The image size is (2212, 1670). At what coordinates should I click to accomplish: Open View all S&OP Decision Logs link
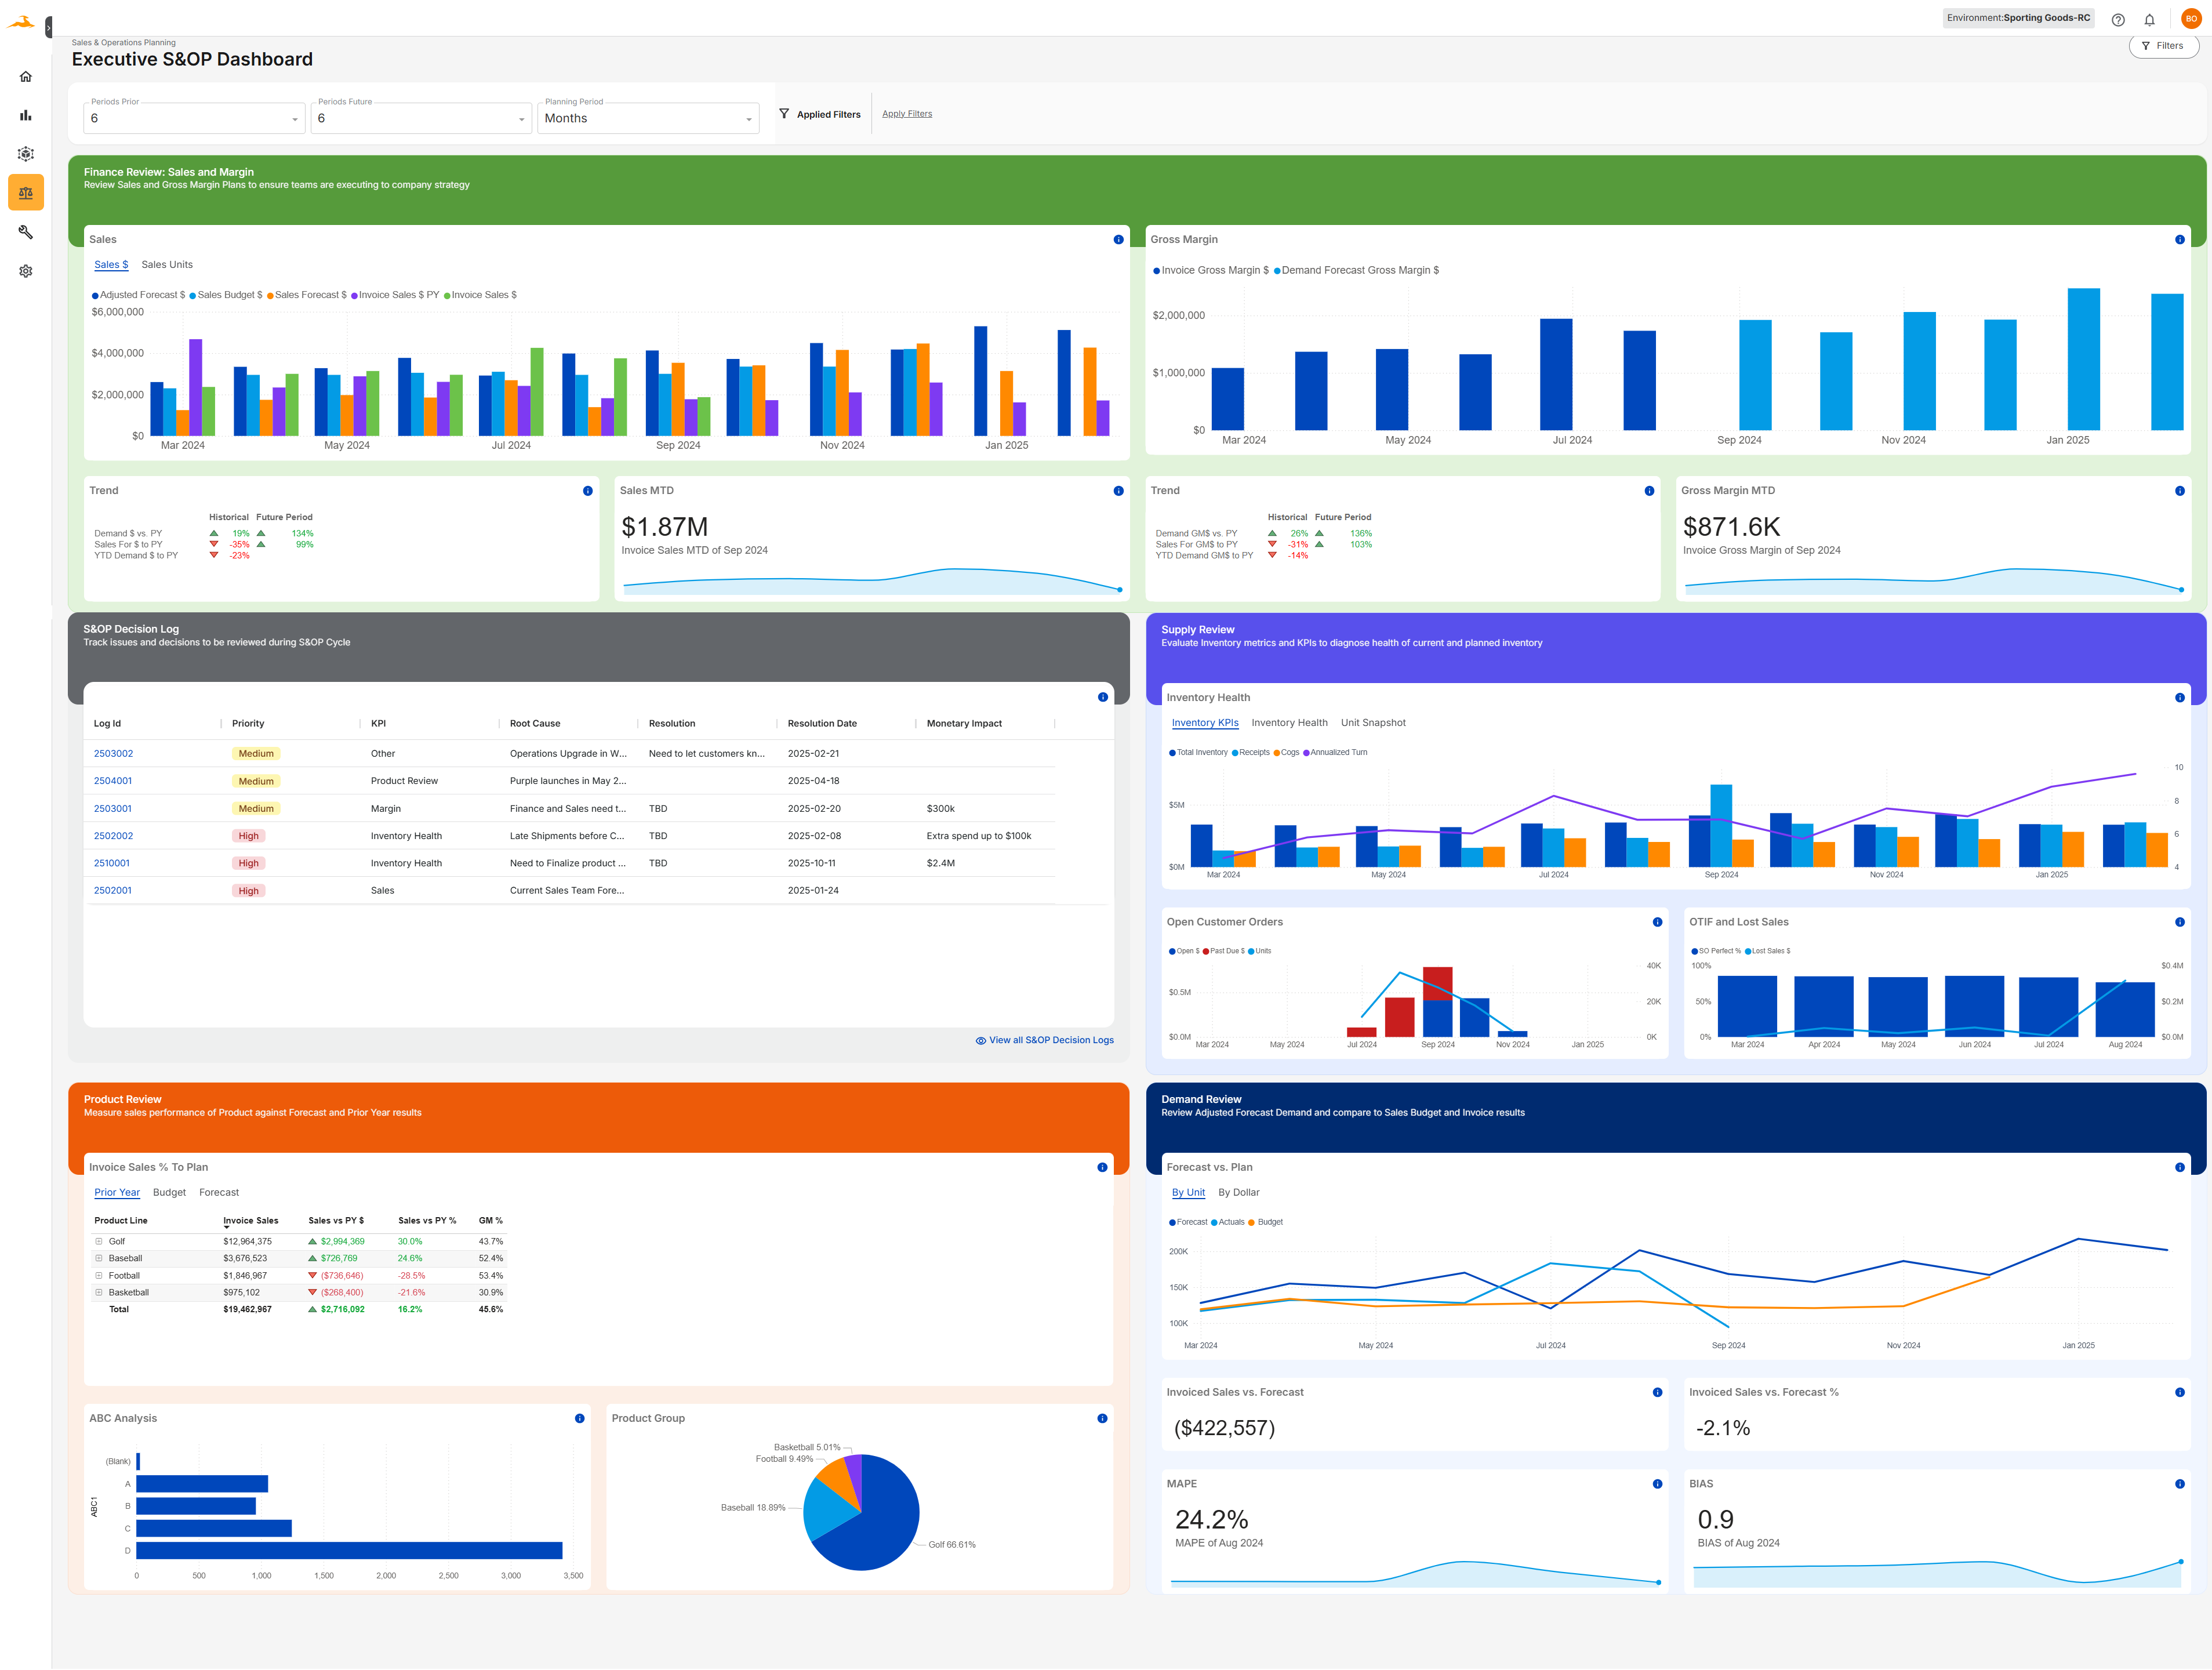tap(1044, 1040)
